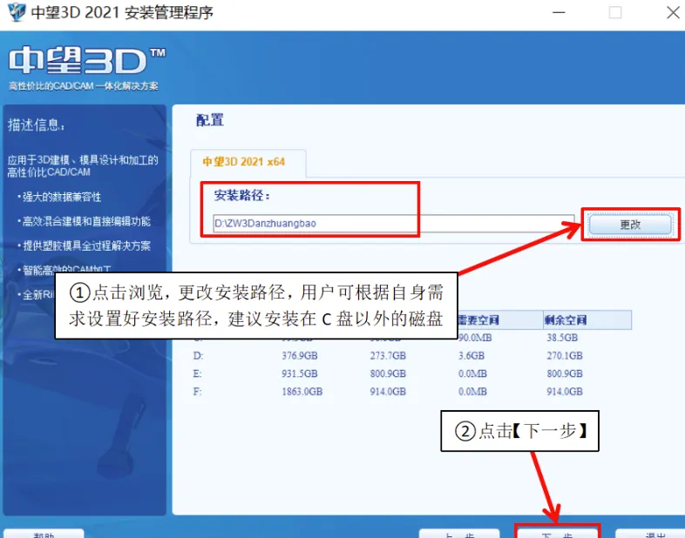
Task: Click the 高性价比的CAD/CAM一体化解决方案 tagline
Action: pyautogui.click(x=84, y=86)
